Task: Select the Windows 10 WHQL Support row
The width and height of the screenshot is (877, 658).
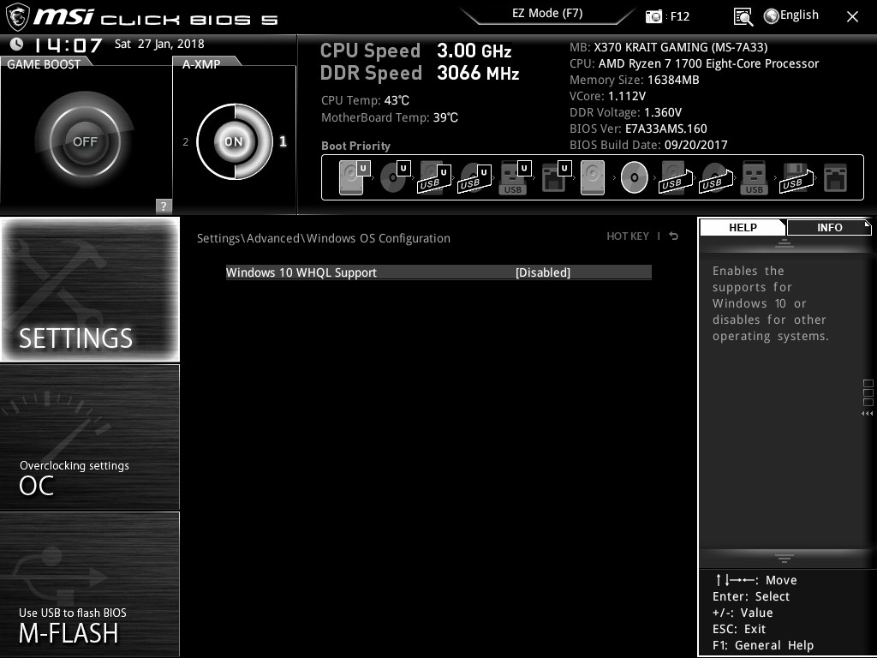Action: 438,272
